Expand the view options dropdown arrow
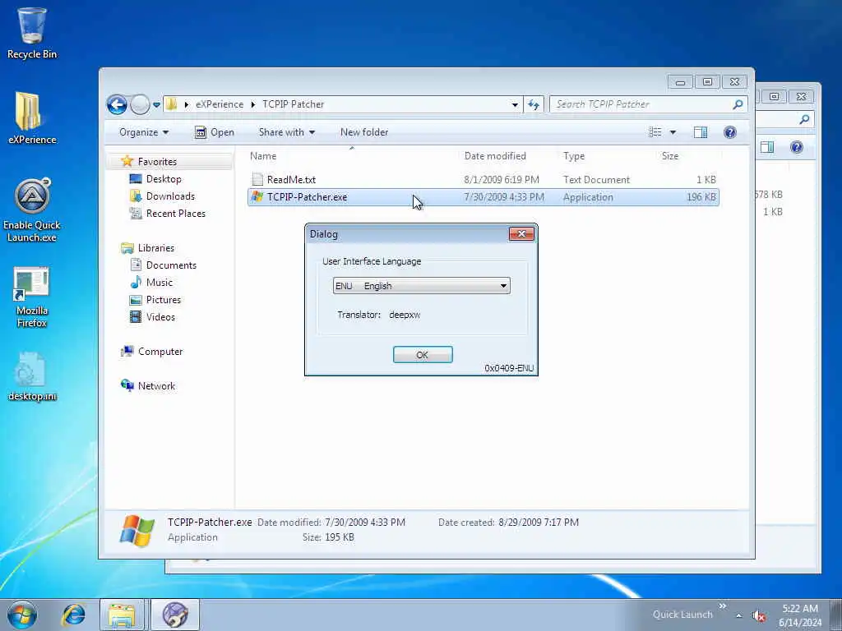Image resolution: width=842 pixels, height=631 pixels. (x=673, y=132)
